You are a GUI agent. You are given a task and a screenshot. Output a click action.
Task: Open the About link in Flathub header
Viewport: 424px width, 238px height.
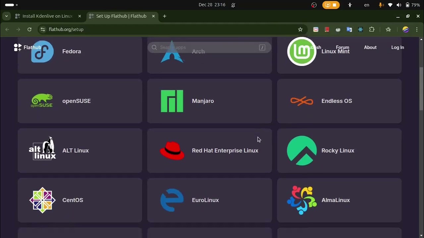point(370,47)
